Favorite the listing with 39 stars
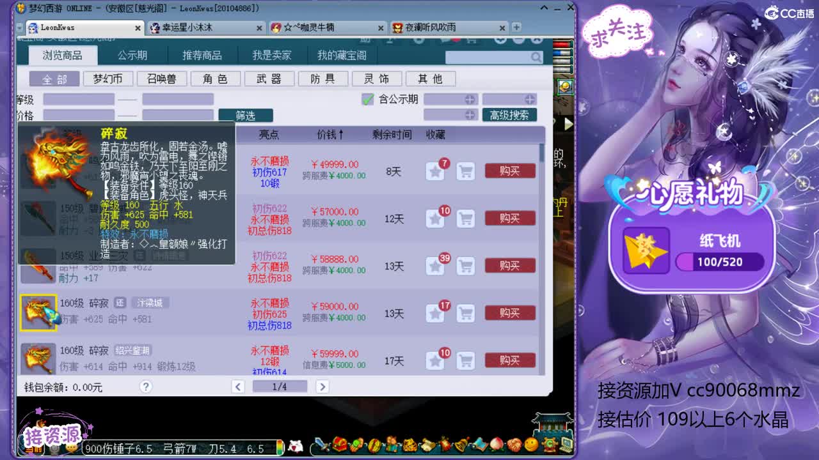The height and width of the screenshot is (460, 819). pyautogui.click(x=436, y=266)
